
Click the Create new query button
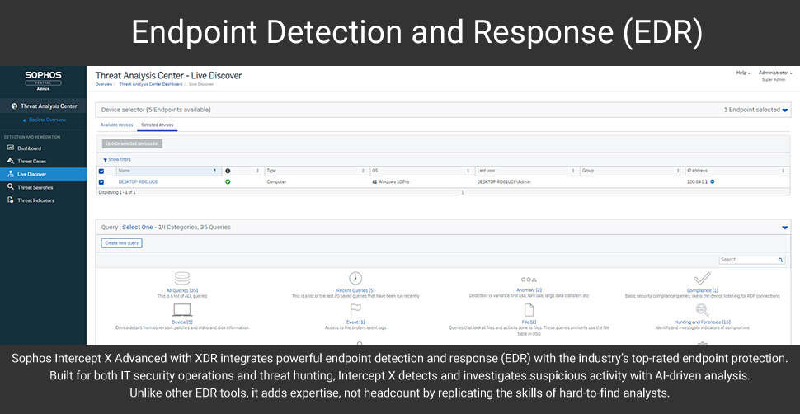(x=121, y=243)
